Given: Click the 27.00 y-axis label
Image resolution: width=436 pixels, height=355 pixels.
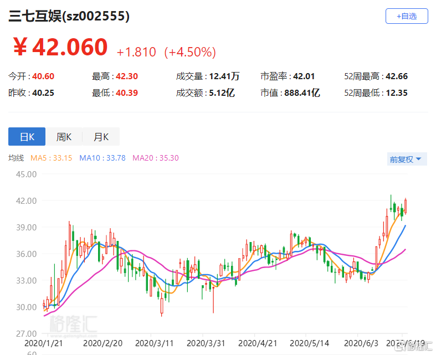Looking at the screenshot, I should [26, 333].
